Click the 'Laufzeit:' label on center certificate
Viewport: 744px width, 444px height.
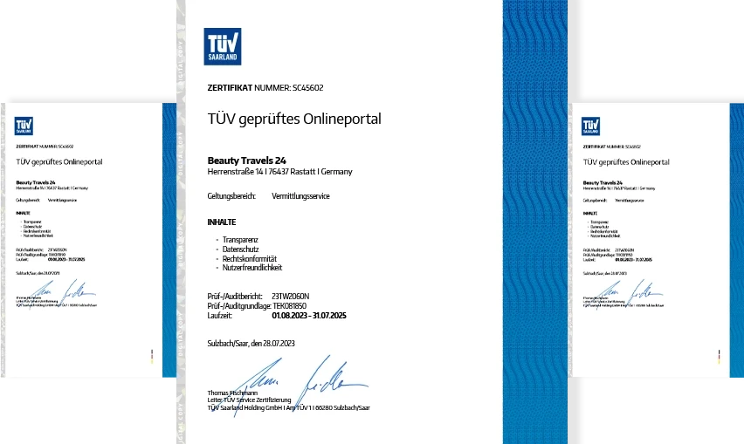[x=220, y=316]
